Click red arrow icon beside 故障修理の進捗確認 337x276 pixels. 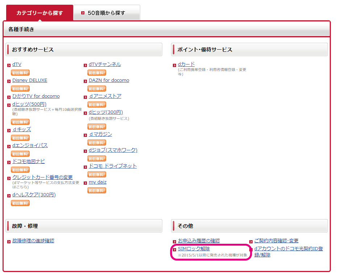point(9,242)
